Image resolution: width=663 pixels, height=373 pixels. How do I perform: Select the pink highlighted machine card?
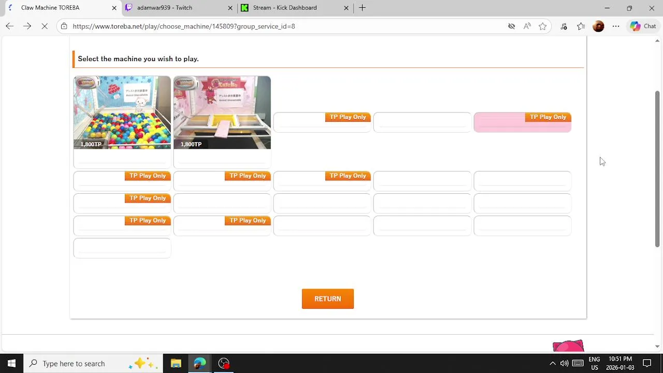point(522,122)
